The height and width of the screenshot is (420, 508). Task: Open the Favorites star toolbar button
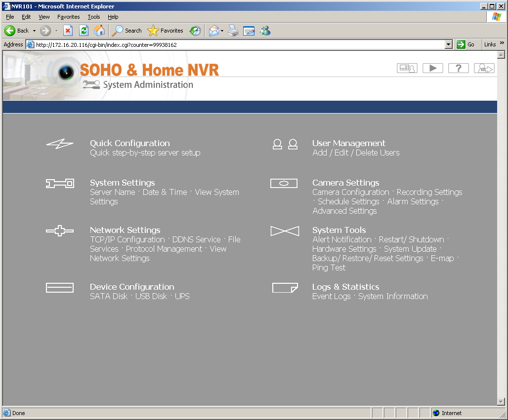coord(165,31)
